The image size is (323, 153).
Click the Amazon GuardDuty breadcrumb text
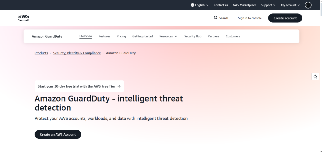[121, 53]
